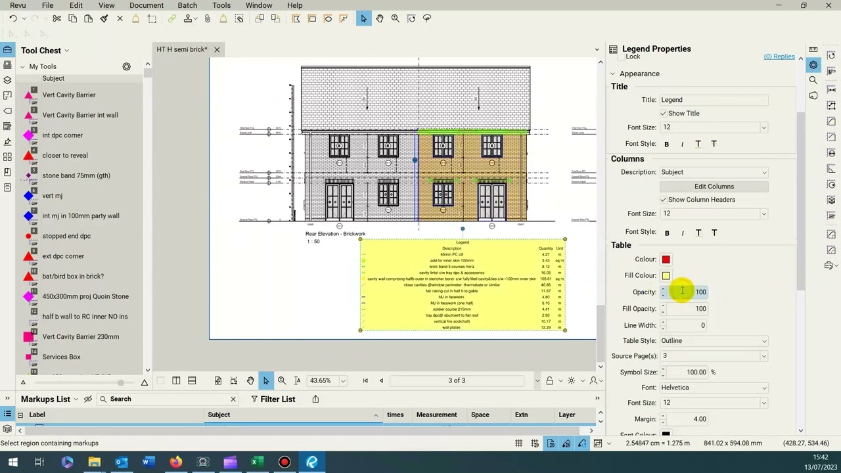841x473 pixels.
Task: Click the tool size slider in Tool Chest
Action: point(83,382)
